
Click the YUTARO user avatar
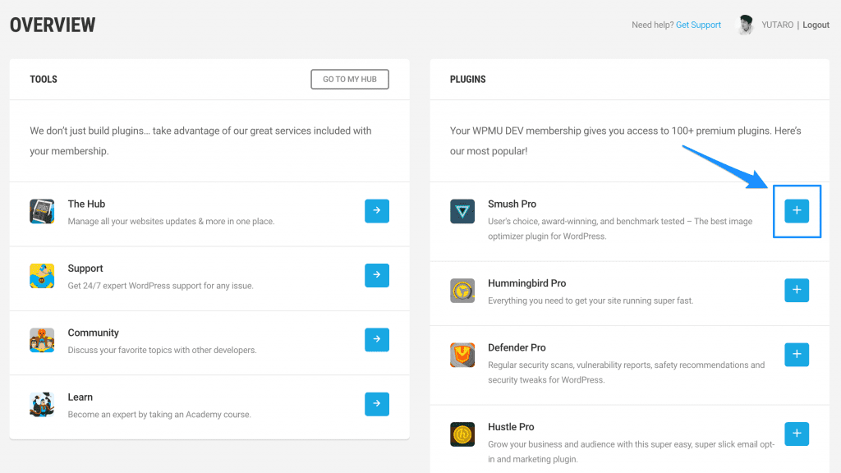(746, 25)
